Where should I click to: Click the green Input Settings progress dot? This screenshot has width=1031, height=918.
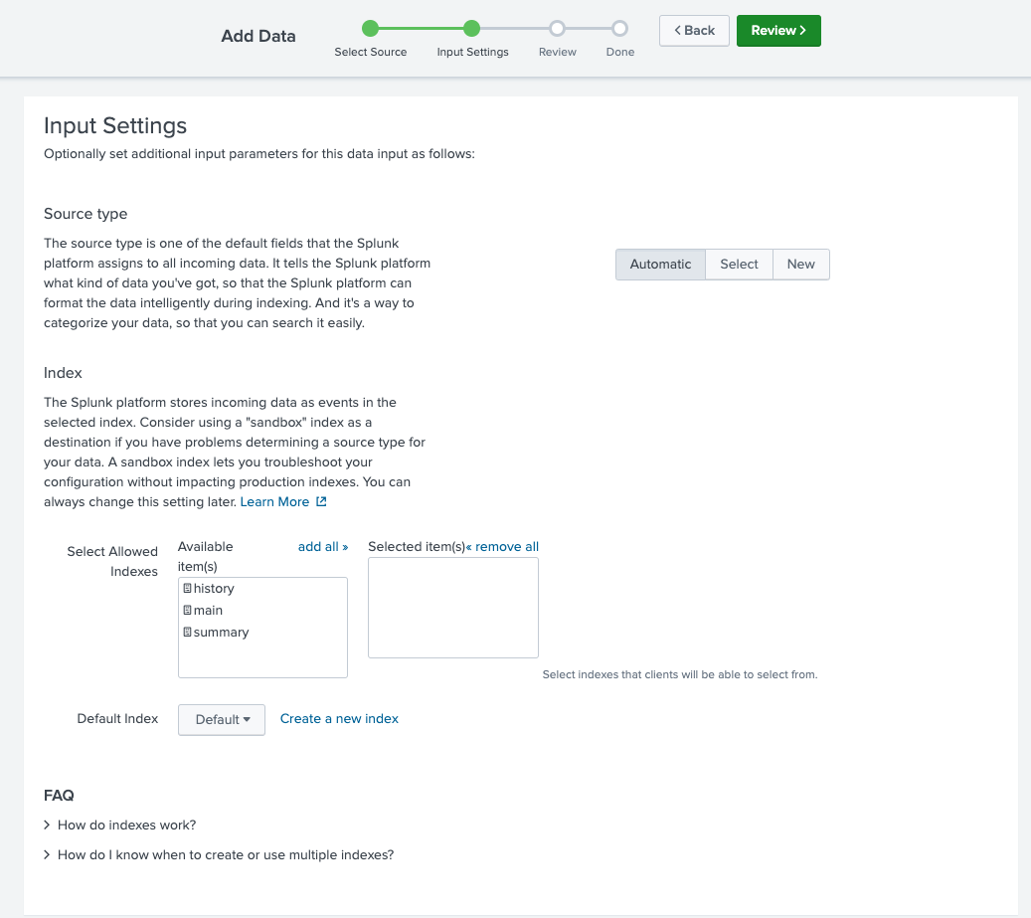472,29
